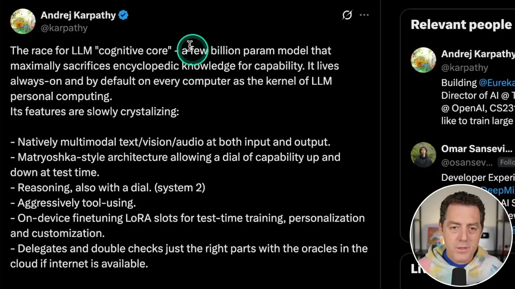Click the Relevant people heading
Image resolution: width=515 pixels, height=289 pixels.
pyautogui.click(x=461, y=25)
